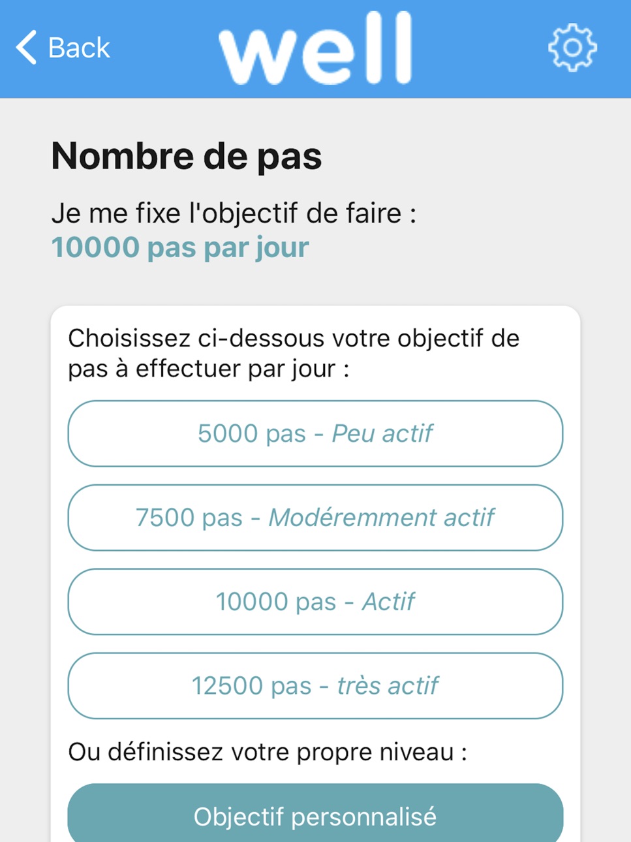
Task: Tap the Choisissez ci-dessous instruction text
Action: [x=294, y=353]
